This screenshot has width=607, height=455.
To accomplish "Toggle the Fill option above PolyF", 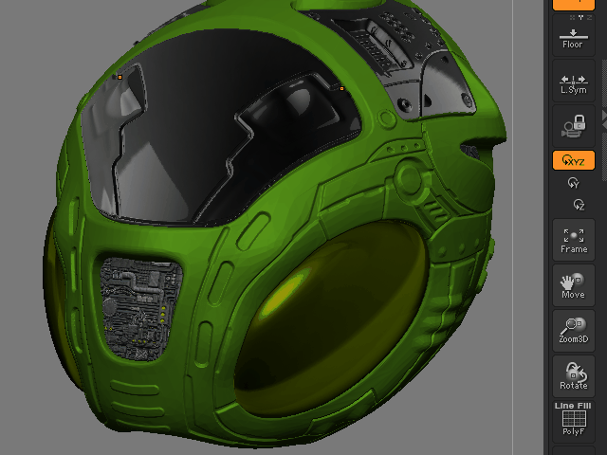I will [x=582, y=406].
